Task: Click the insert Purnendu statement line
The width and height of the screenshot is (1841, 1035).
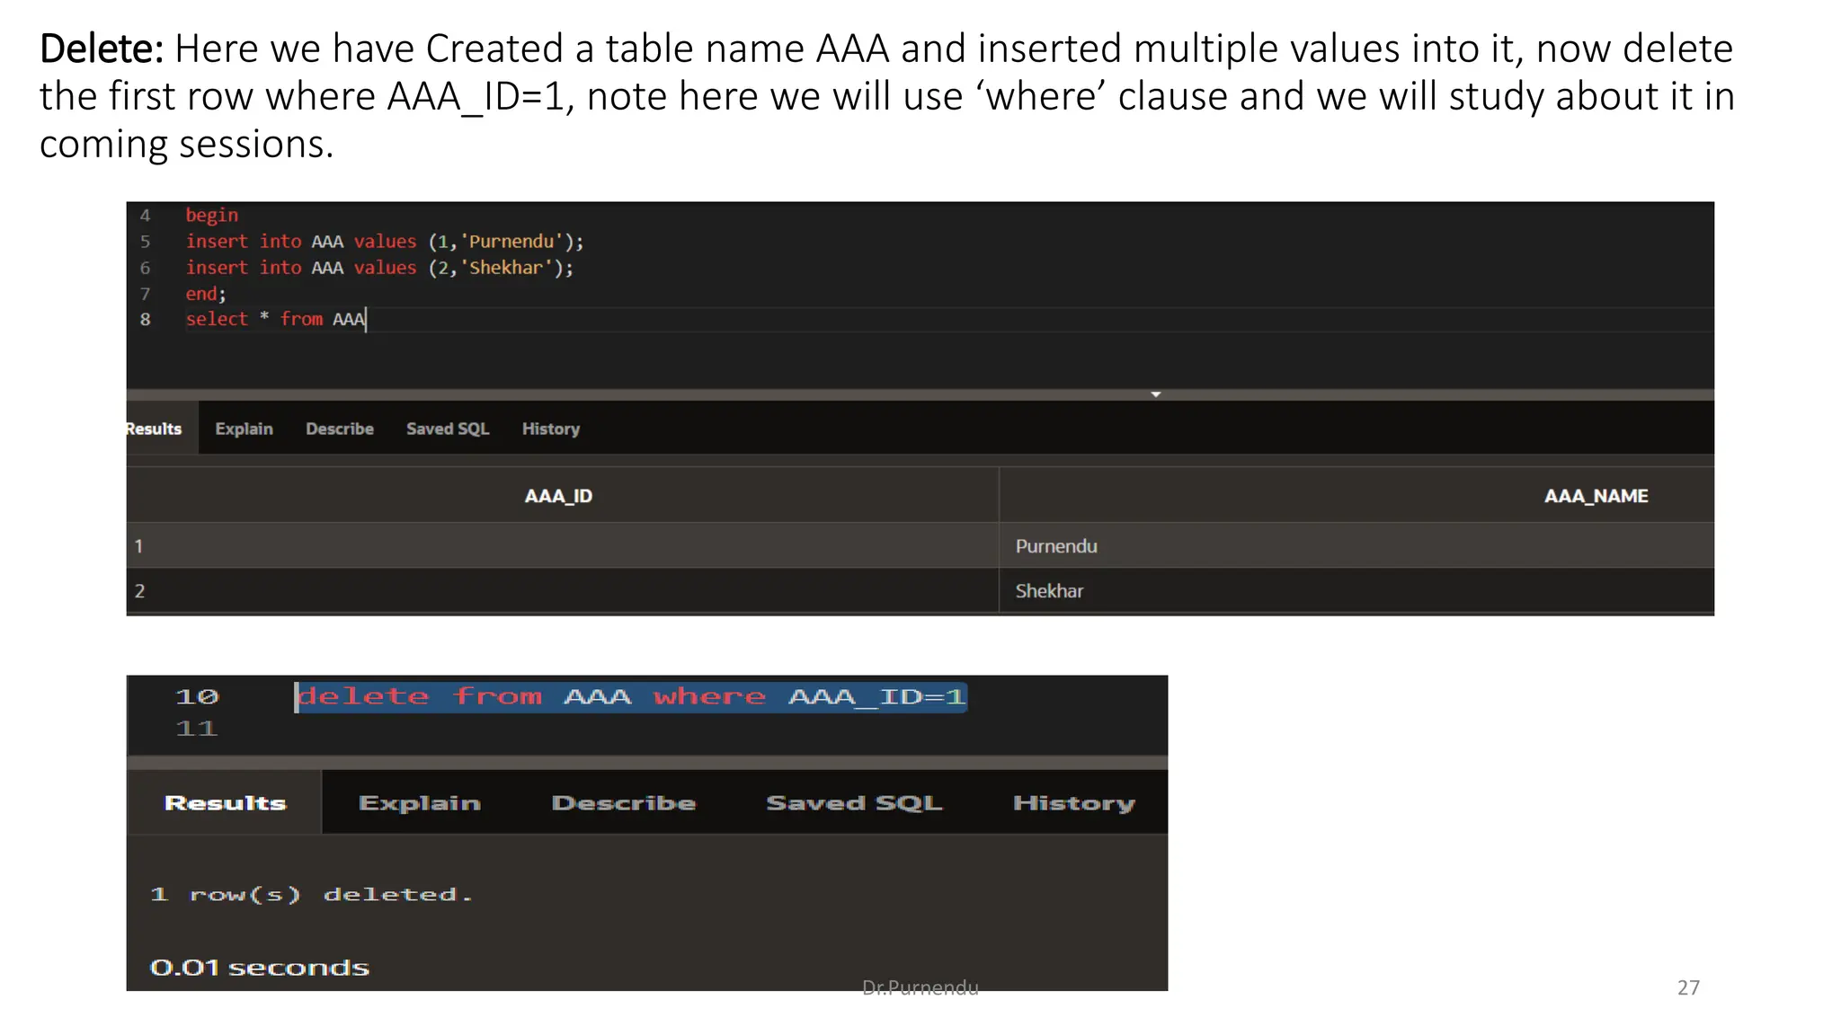Action: click(384, 241)
